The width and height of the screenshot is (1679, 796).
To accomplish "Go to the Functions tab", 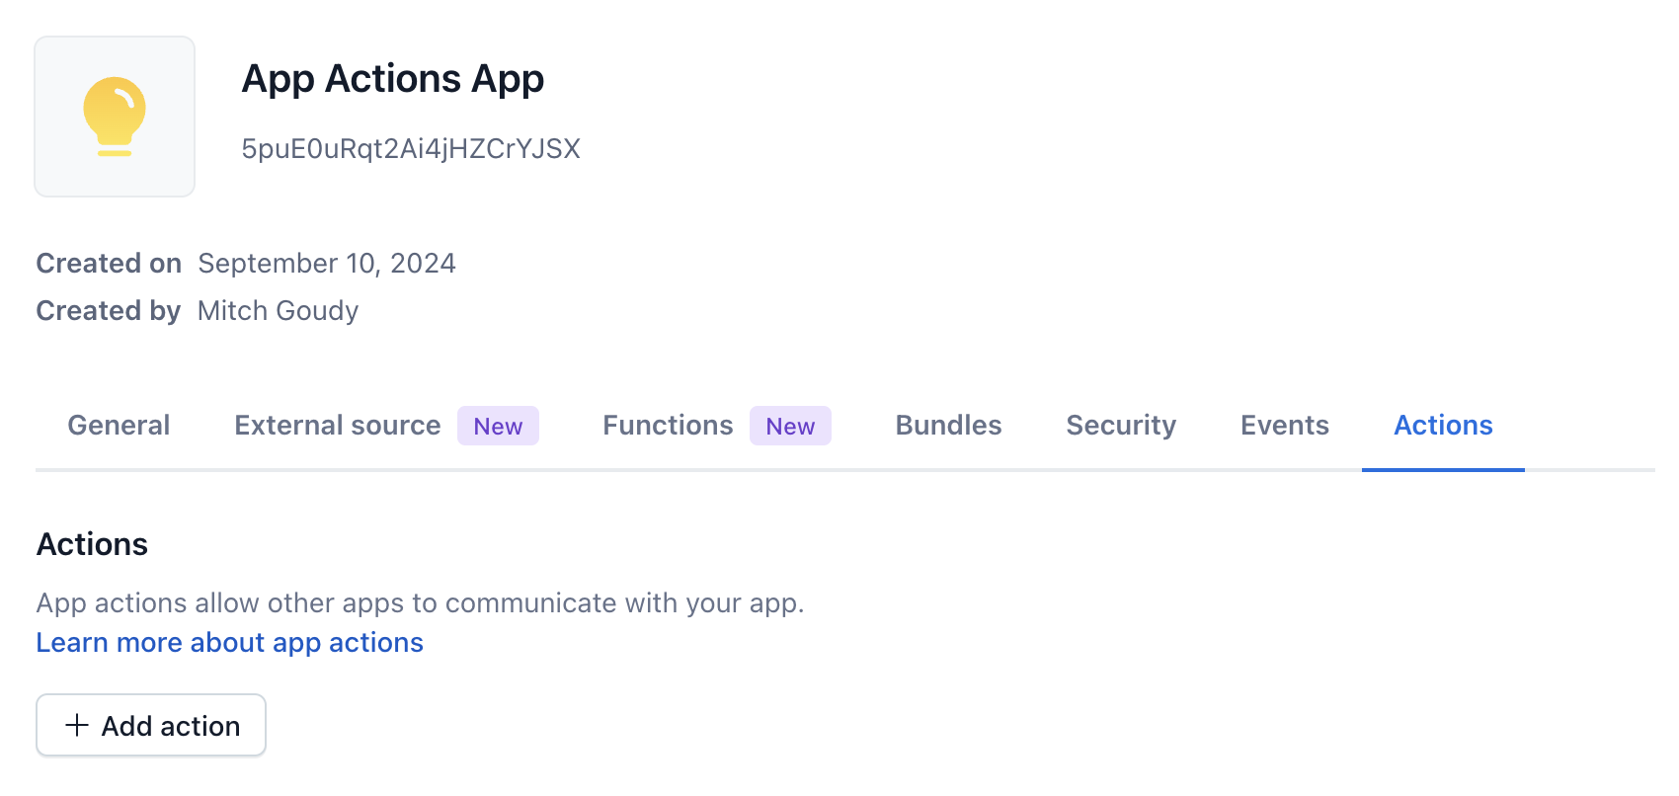I will tap(668, 426).
